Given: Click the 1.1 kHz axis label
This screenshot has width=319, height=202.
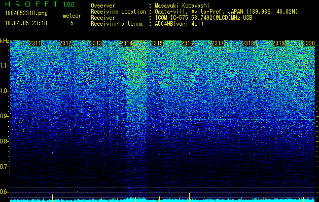Looking at the screenshot, I should click(5, 66).
